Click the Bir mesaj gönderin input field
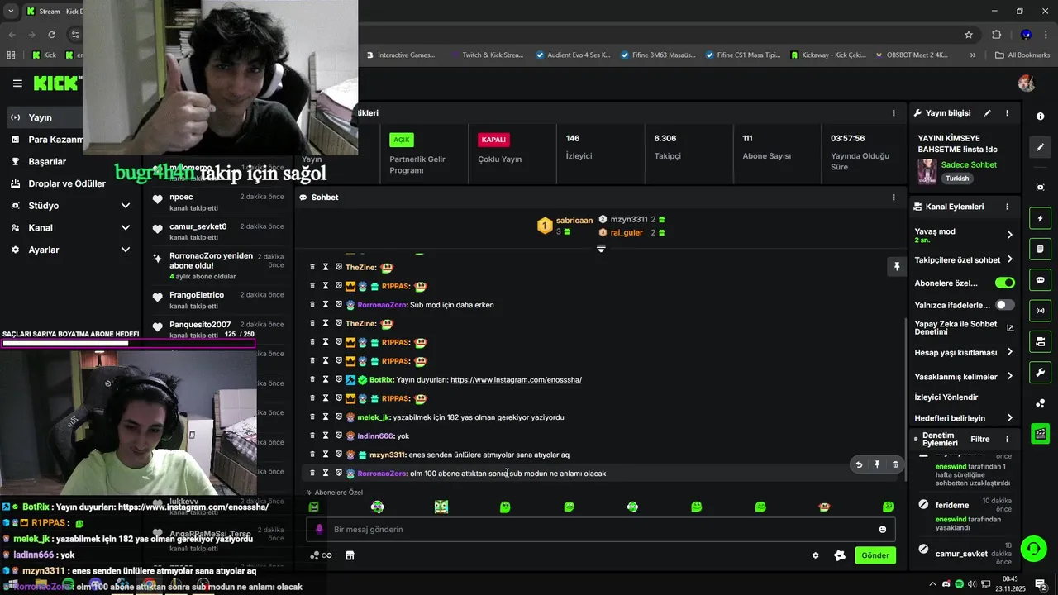 (x=601, y=530)
